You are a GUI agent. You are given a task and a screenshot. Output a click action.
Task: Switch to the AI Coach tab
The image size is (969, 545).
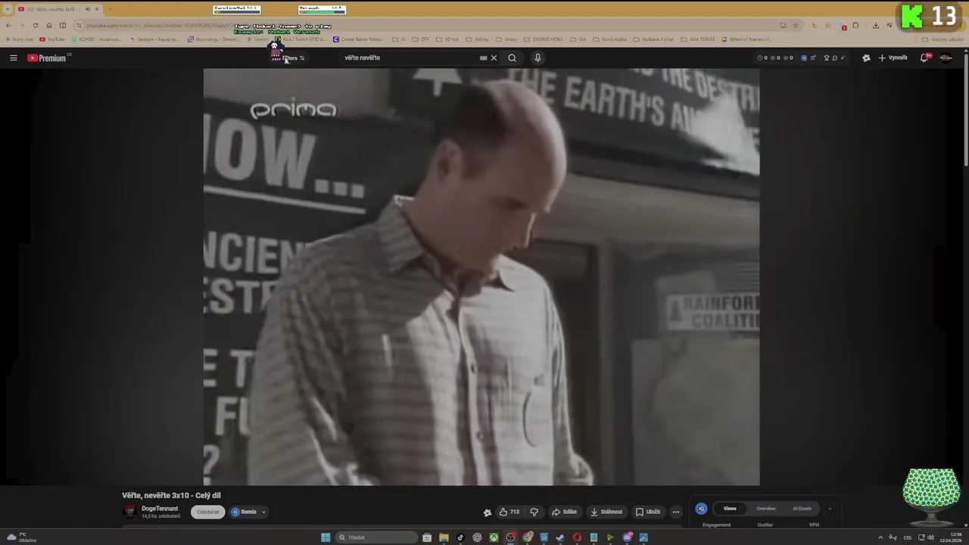pos(802,509)
